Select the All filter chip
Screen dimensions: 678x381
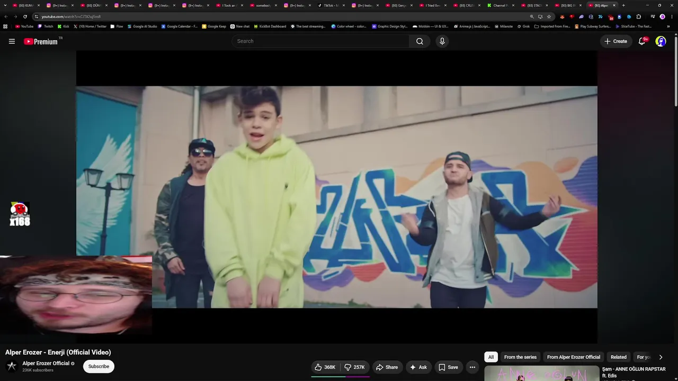491,357
